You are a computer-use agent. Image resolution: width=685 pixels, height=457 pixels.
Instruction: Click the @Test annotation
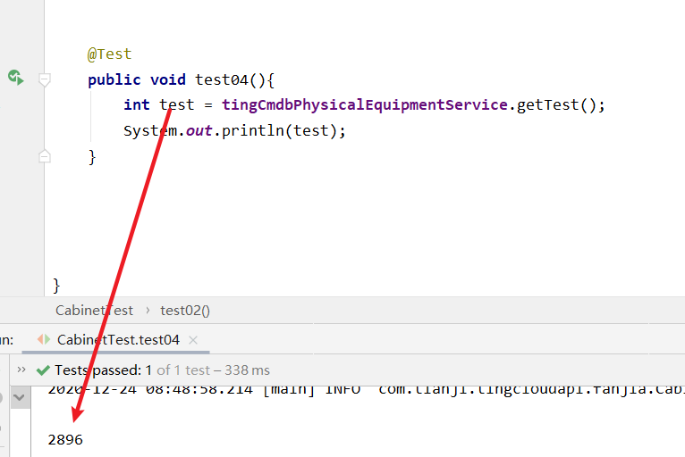pyautogui.click(x=109, y=54)
